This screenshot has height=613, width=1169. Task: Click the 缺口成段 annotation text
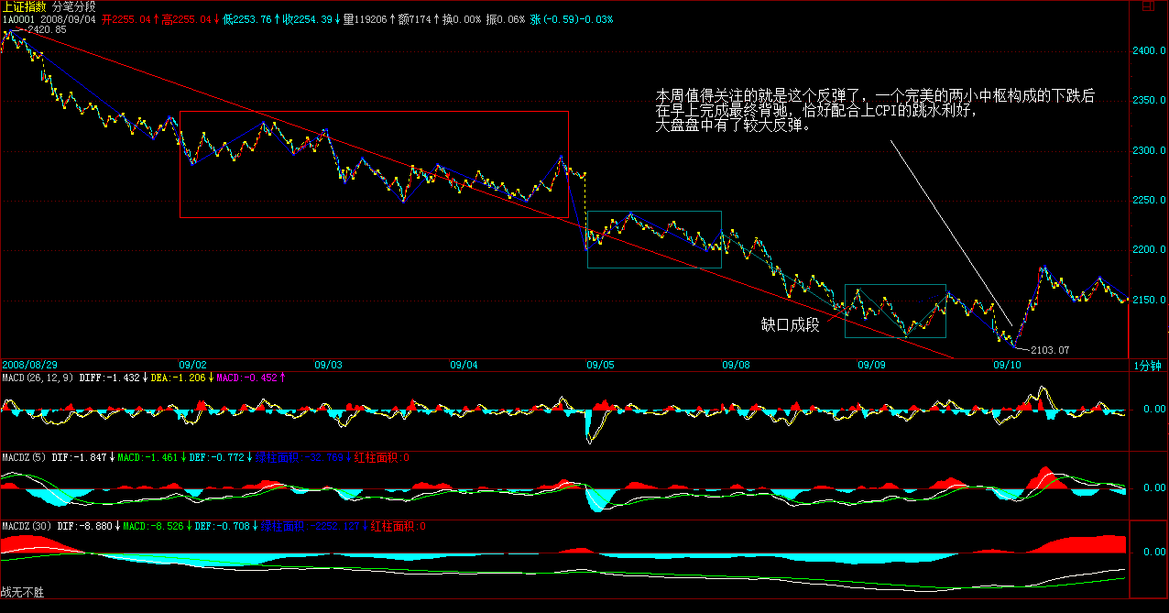pos(790,324)
